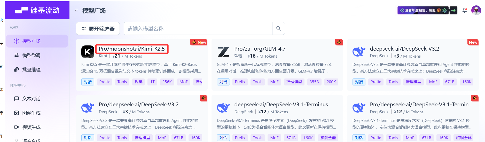Click lightning badge on Pro/deepseek-ai/DeepSeek-V3.1-Termin... card
The width and height of the screenshot is (485, 142).
pos(475,98)
